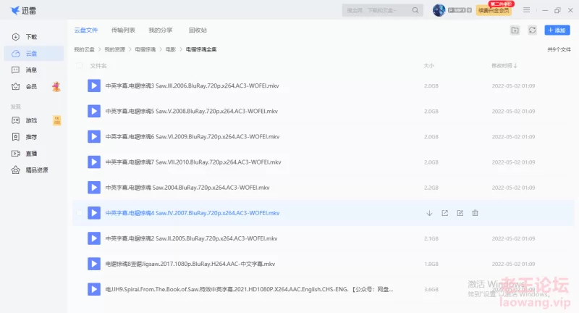The width and height of the screenshot is (579, 313).
Task: Go to 电影 breadcrumb folder
Action: pyautogui.click(x=171, y=49)
